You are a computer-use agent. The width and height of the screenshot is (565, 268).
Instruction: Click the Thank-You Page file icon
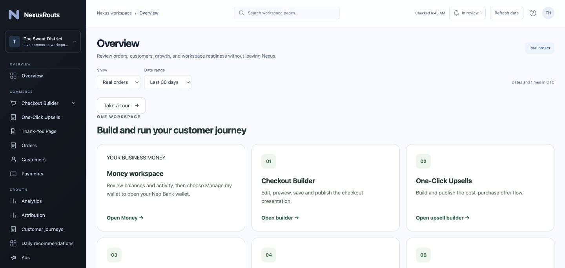click(x=13, y=131)
